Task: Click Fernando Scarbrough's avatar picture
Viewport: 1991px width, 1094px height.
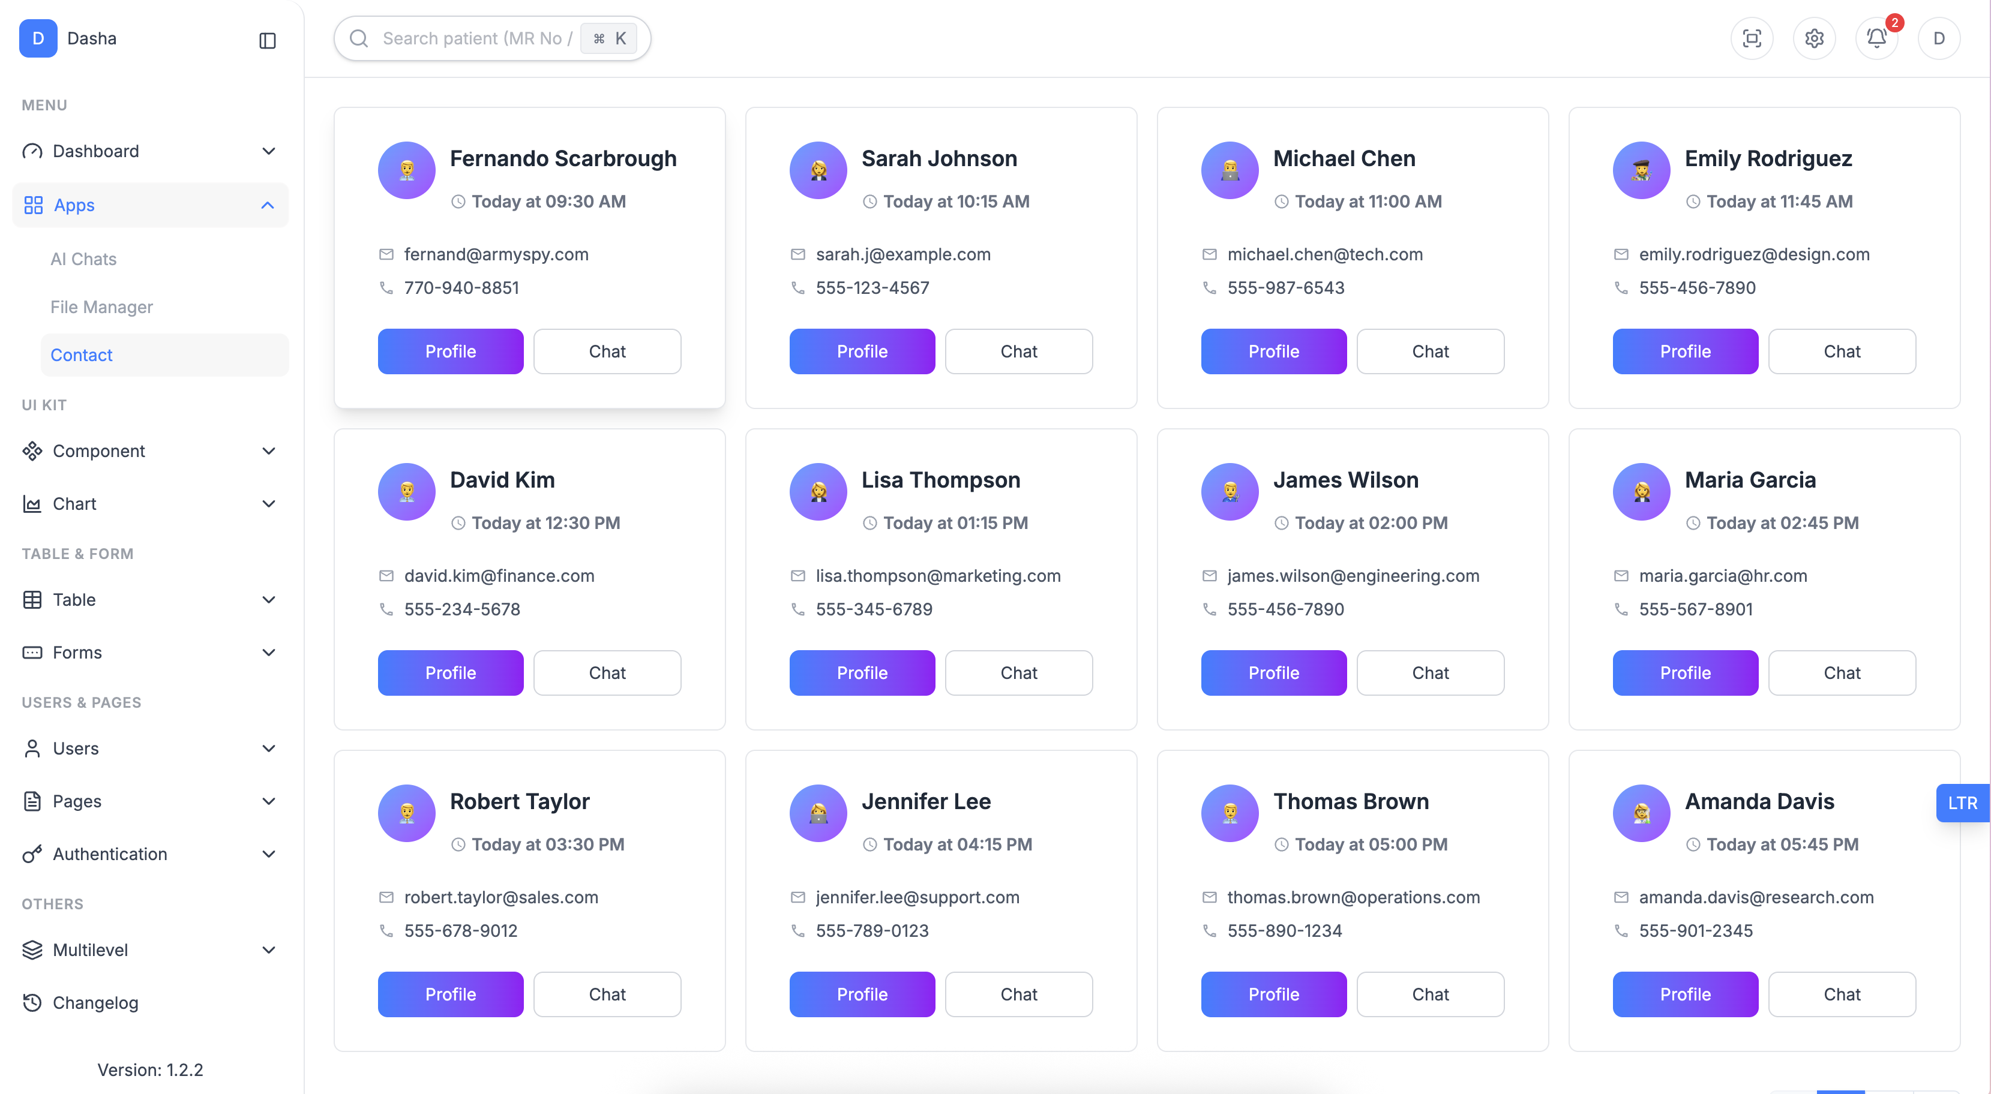Action: pyautogui.click(x=407, y=170)
